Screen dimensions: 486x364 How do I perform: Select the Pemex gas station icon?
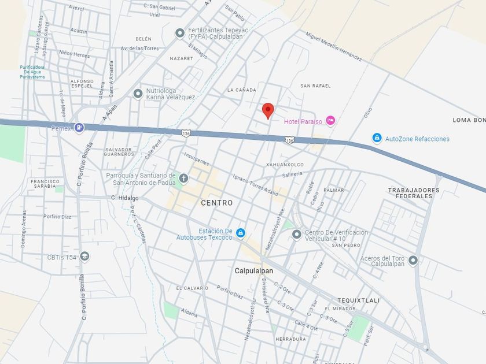click(x=79, y=128)
